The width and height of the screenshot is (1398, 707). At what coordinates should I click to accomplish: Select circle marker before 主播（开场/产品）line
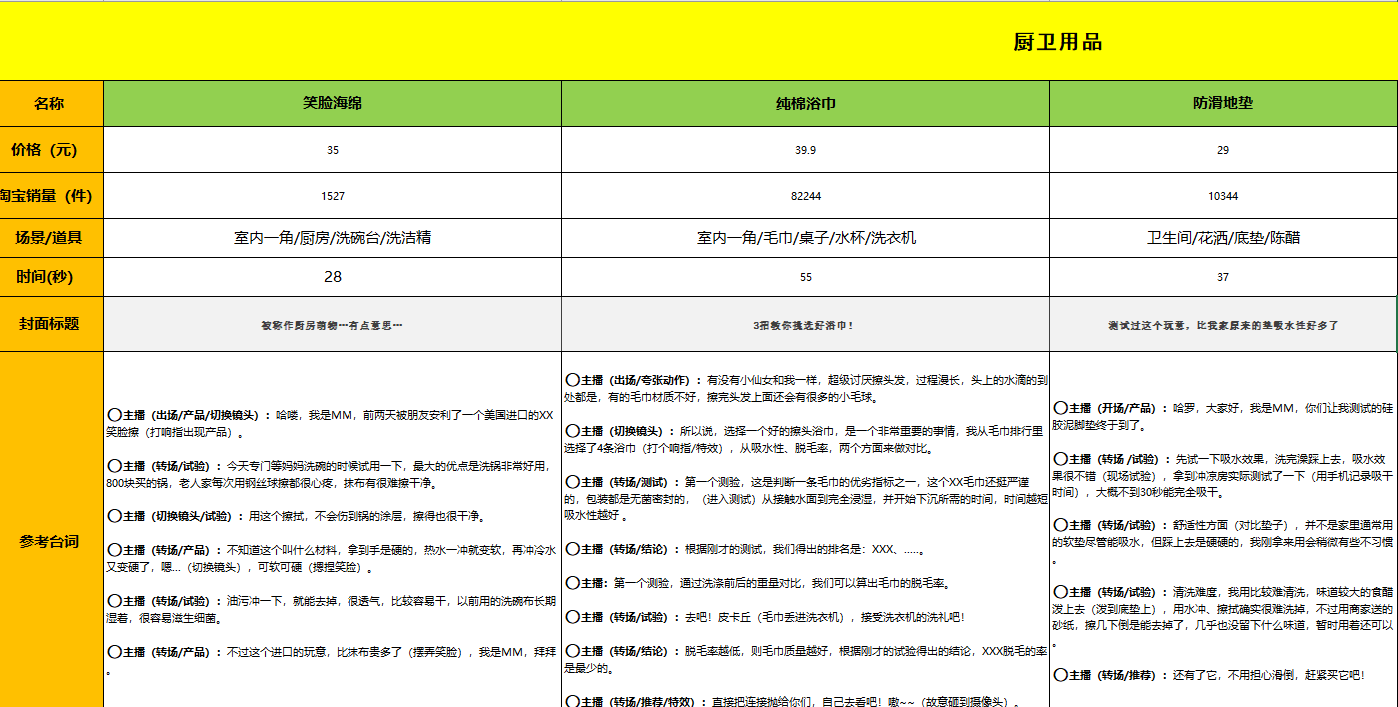coord(1060,407)
